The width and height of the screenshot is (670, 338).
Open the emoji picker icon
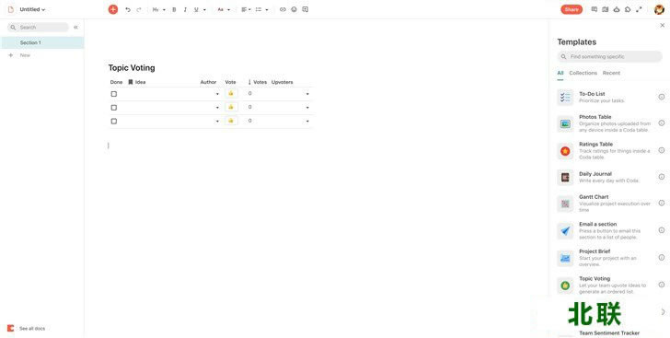294,9
